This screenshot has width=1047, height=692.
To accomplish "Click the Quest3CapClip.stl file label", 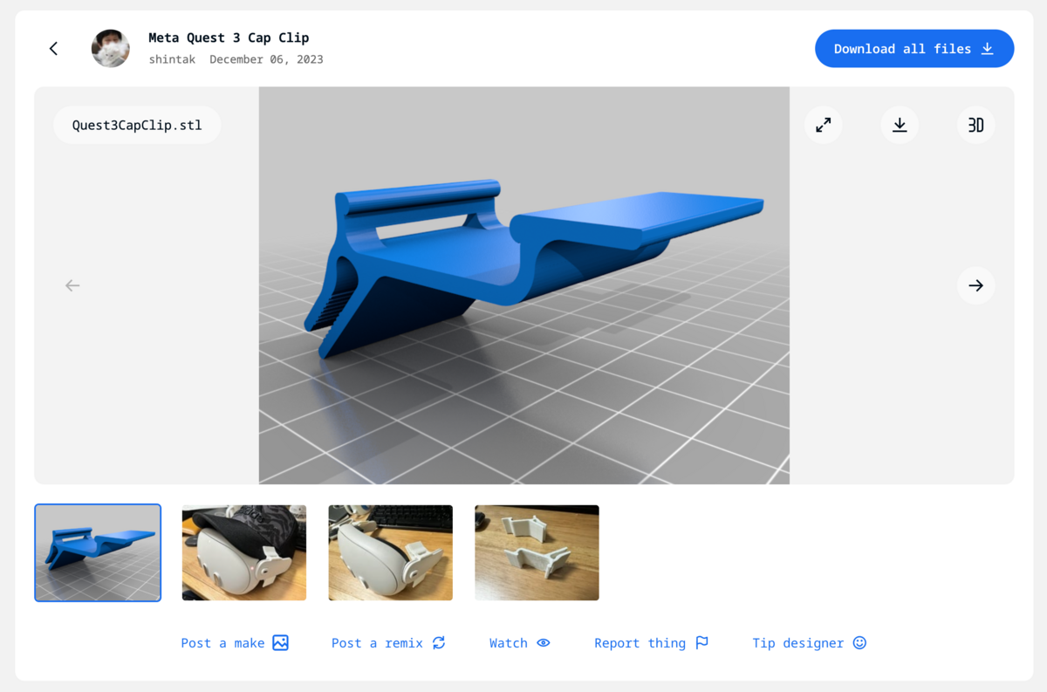I will (x=137, y=126).
